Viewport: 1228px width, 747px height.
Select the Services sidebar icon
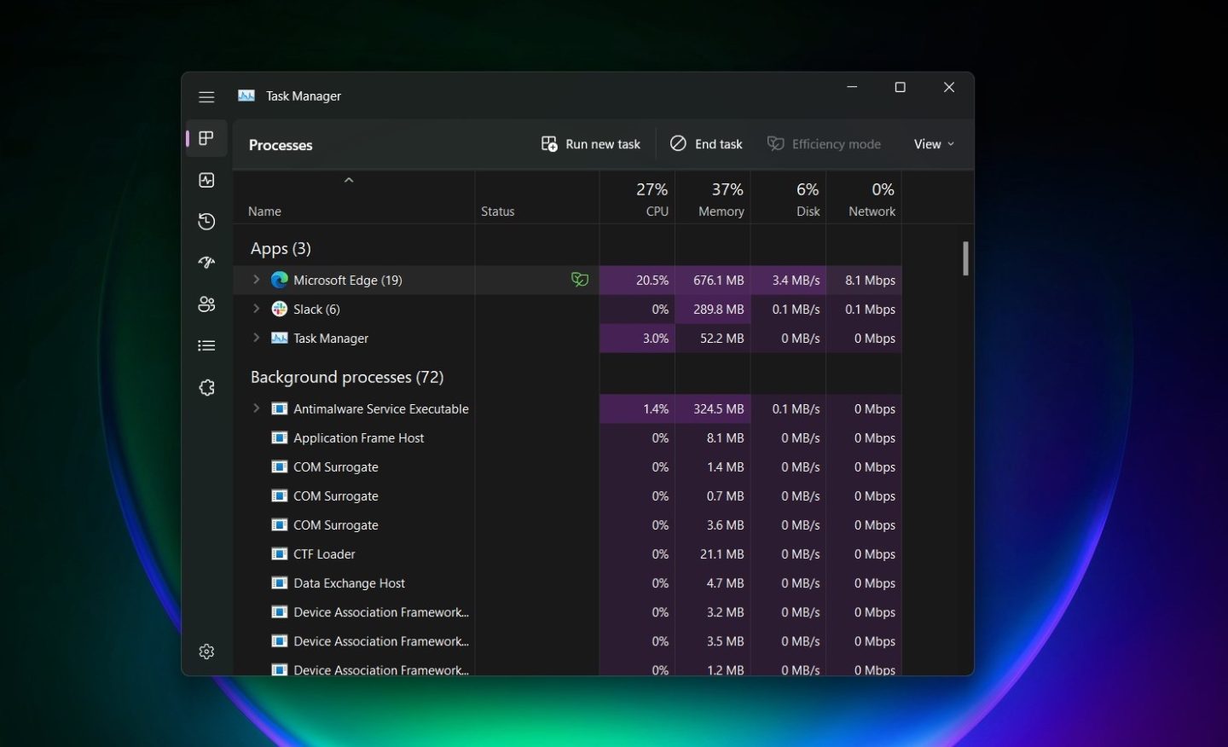coord(206,387)
